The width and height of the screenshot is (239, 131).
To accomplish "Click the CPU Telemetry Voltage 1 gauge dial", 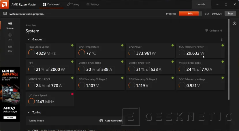I will 131,85.
